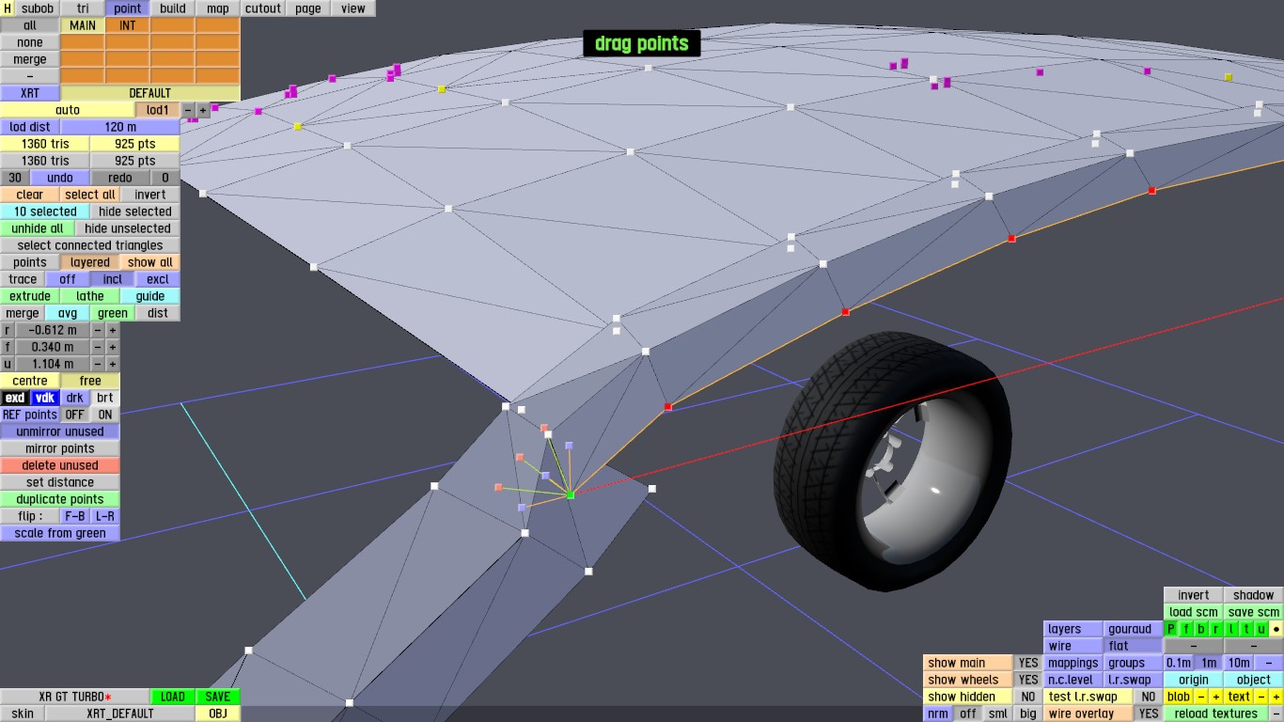Open the page tab
Screen dimensions: 1284x722
308,8
